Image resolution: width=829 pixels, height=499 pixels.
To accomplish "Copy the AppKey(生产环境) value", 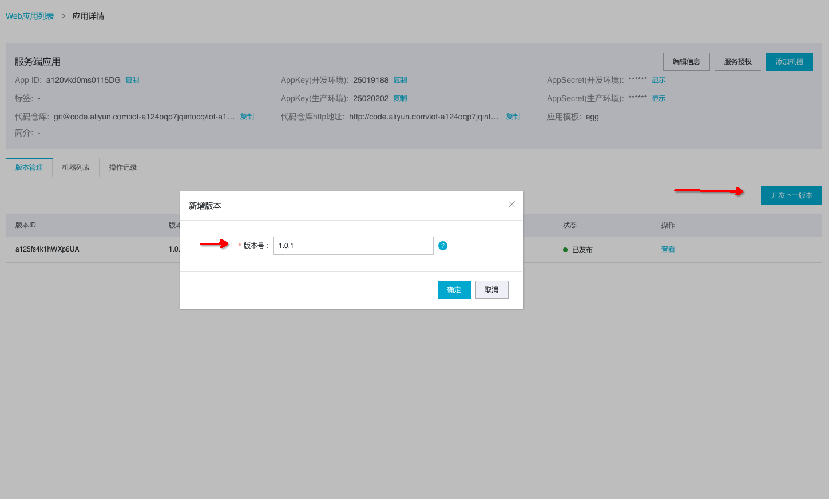I will pos(400,98).
